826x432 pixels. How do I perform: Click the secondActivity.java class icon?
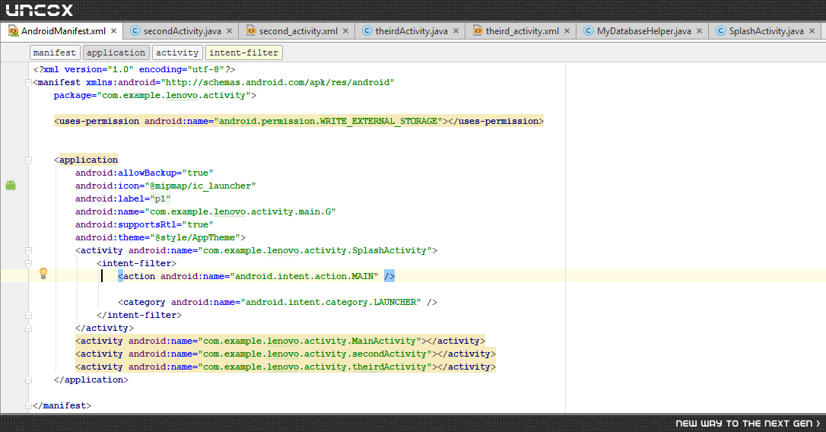(x=135, y=31)
